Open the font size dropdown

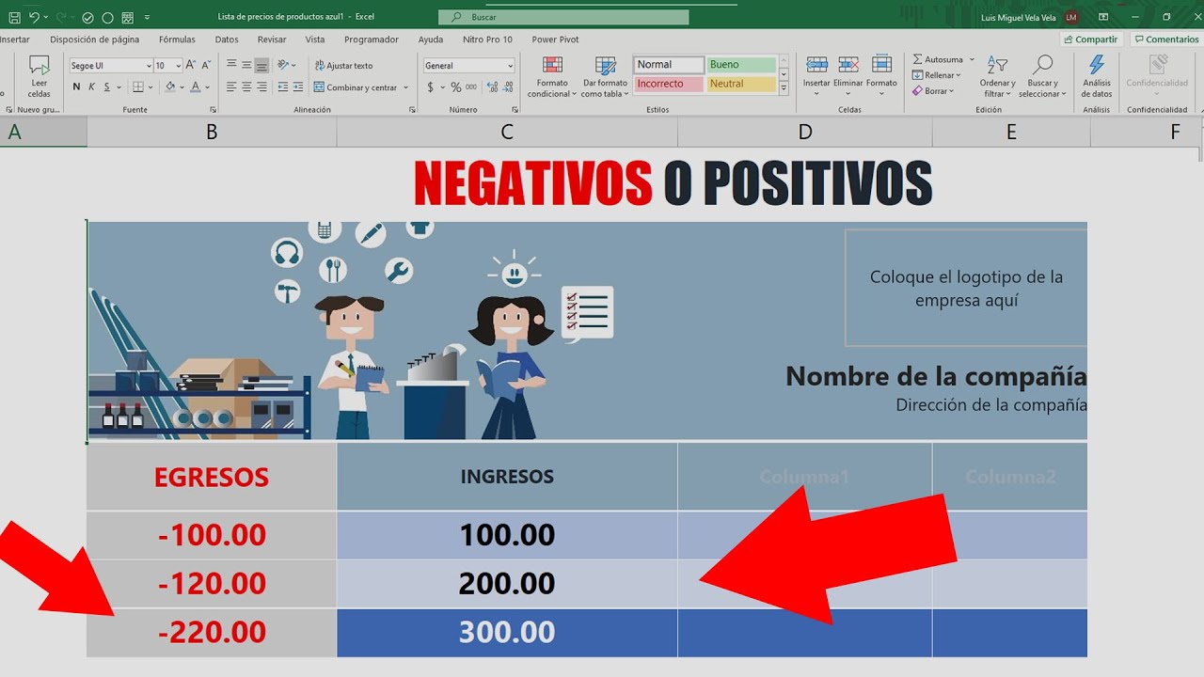(179, 66)
